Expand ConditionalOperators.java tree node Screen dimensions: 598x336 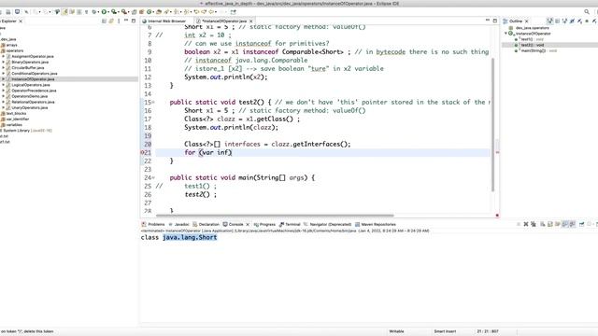4,74
